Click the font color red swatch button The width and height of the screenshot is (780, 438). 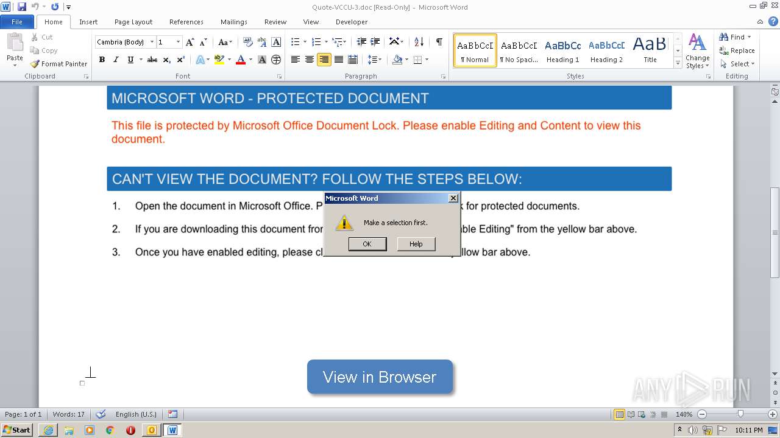click(x=240, y=60)
